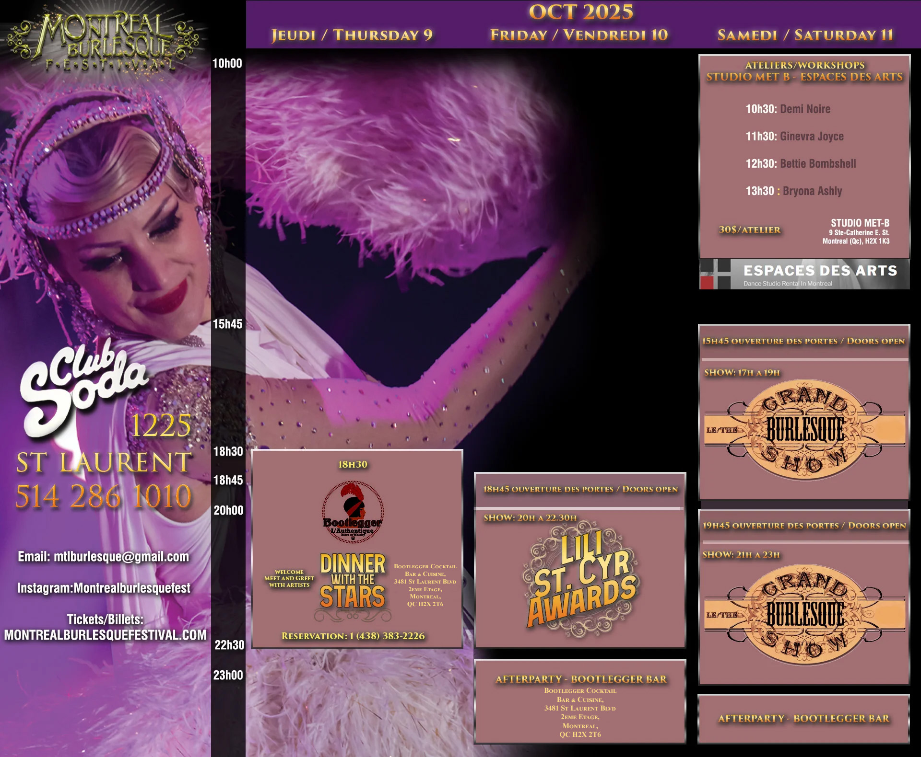Click the Espaces des Arts square logo mark
This screenshot has width=921, height=757.
tap(715, 274)
